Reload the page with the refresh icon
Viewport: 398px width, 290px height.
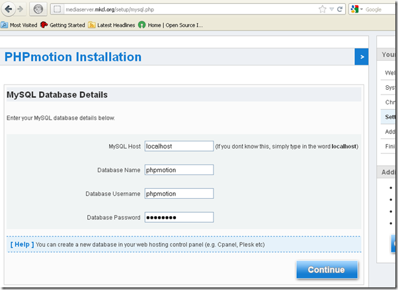[340, 9]
